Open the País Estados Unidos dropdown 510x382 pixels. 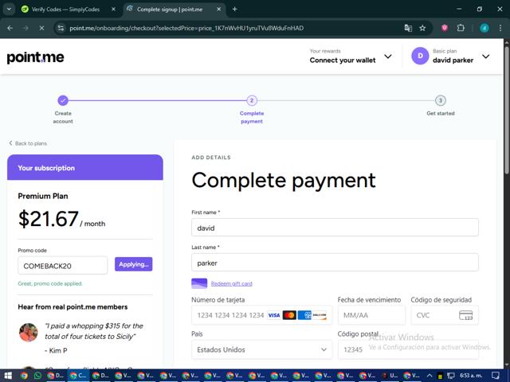point(262,349)
